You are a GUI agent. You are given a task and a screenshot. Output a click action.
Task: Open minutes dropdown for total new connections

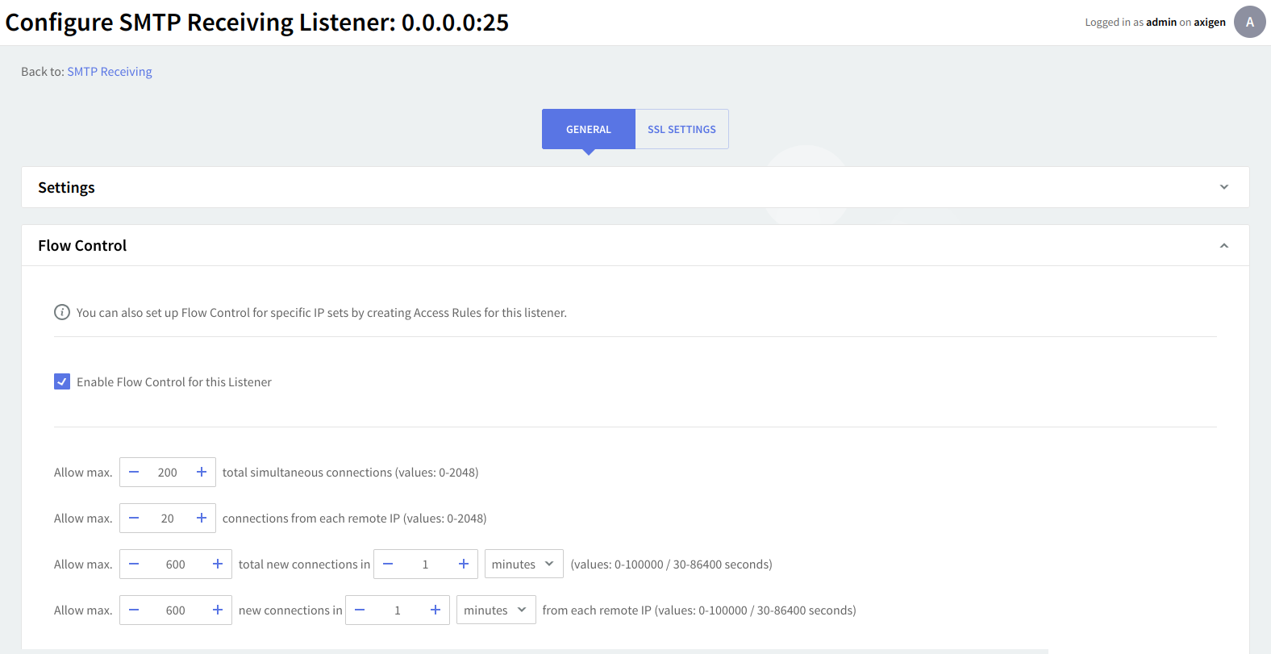[x=523, y=564]
